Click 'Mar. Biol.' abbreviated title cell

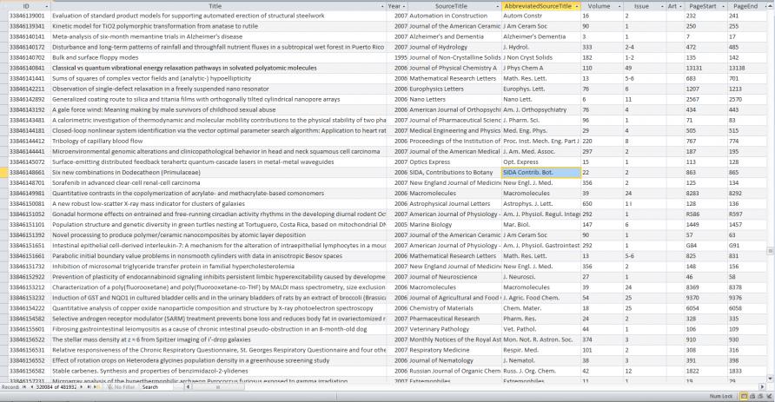(x=540, y=225)
